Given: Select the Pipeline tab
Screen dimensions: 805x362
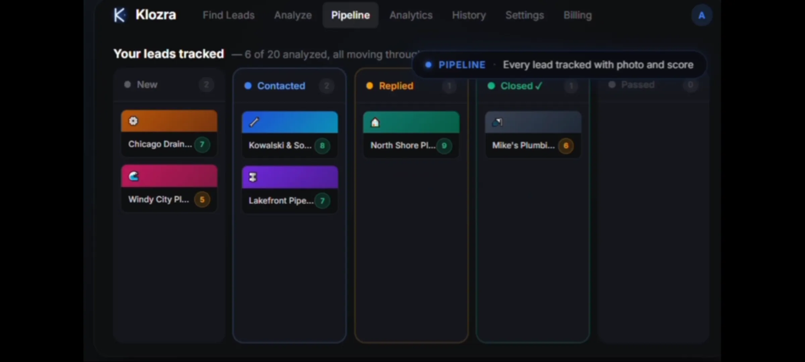Looking at the screenshot, I should 351,15.
